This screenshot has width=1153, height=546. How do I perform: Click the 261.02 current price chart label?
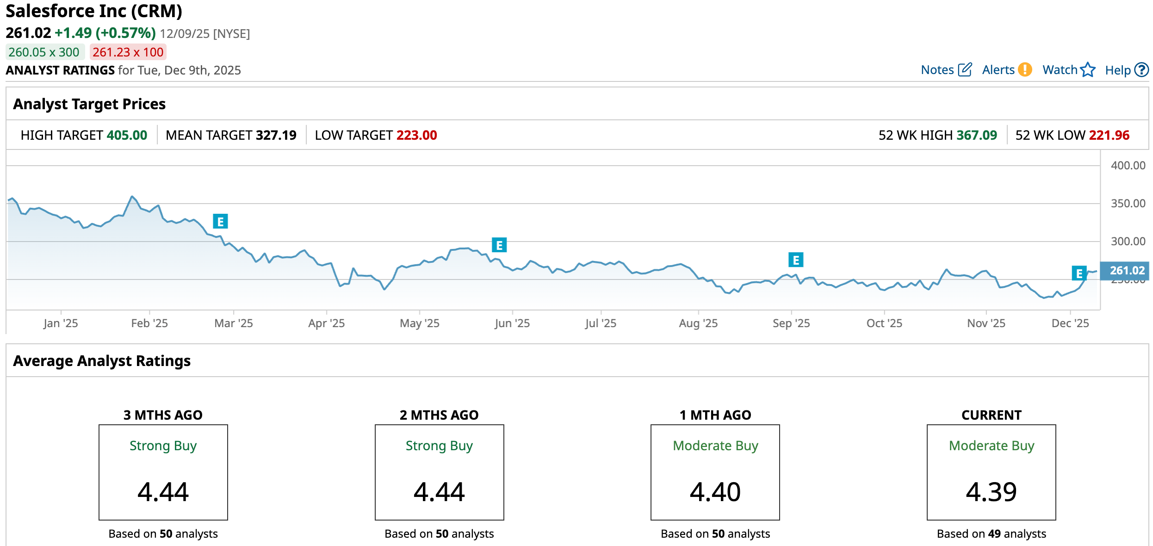(x=1127, y=270)
